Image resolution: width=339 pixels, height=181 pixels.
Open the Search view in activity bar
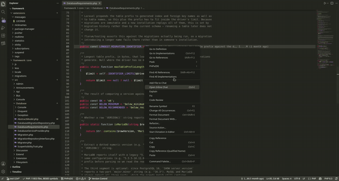click(x=3, y=12)
